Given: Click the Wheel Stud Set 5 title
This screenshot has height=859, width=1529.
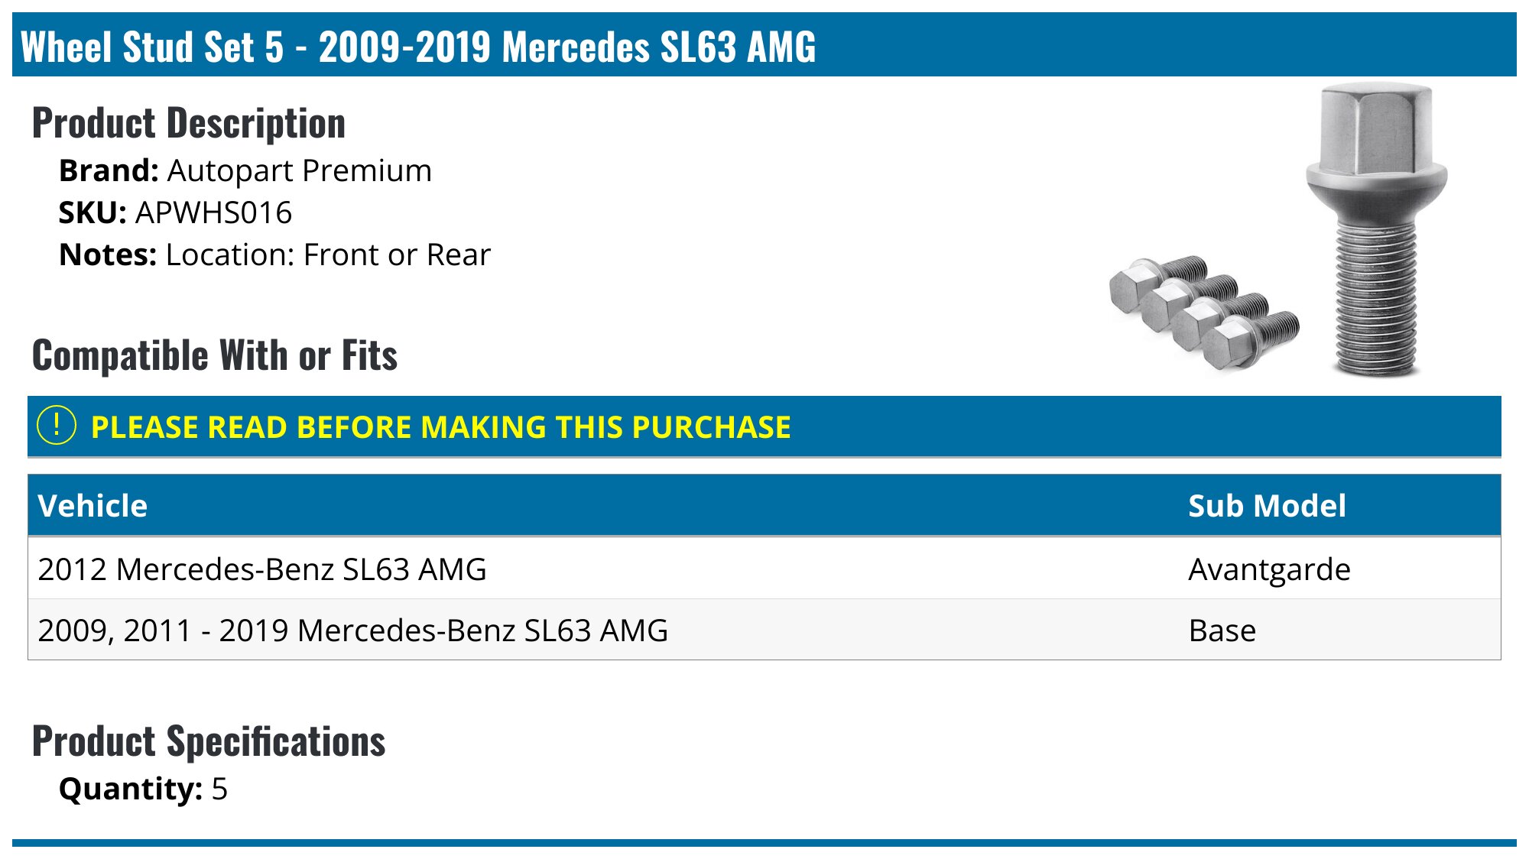Looking at the screenshot, I should (x=418, y=47).
